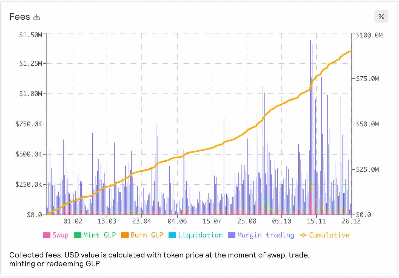The width and height of the screenshot is (399, 278).
Task: Toggle the Cumulative legend label
Action: (x=329, y=235)
